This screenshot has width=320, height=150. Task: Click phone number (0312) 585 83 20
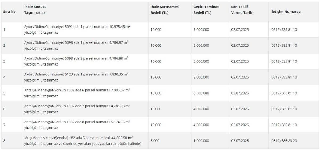[x=284, y=141]
